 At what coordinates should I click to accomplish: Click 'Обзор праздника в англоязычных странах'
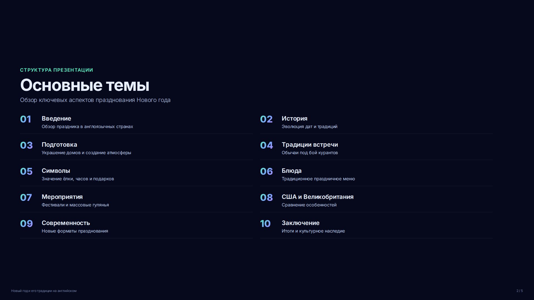pos(87,126)
